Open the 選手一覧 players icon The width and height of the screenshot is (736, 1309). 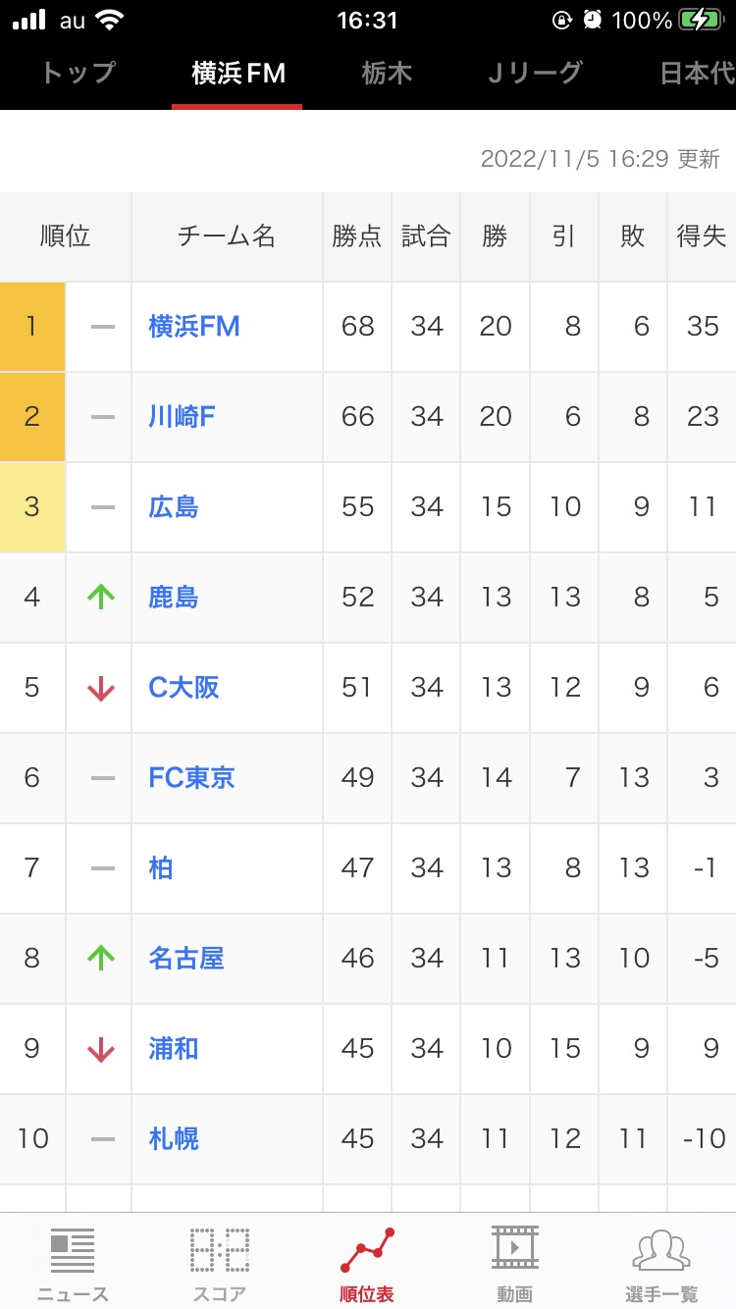pyautogui.click(x=661, y=1251)
